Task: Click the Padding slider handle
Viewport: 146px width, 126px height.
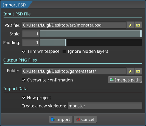Action: [66, 43]
